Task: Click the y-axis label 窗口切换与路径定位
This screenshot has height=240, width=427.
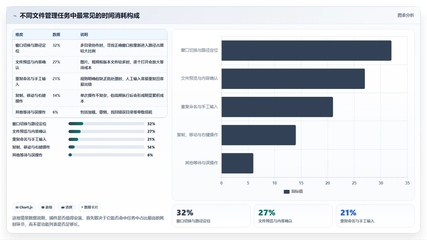Action: (x=199, y=50)
